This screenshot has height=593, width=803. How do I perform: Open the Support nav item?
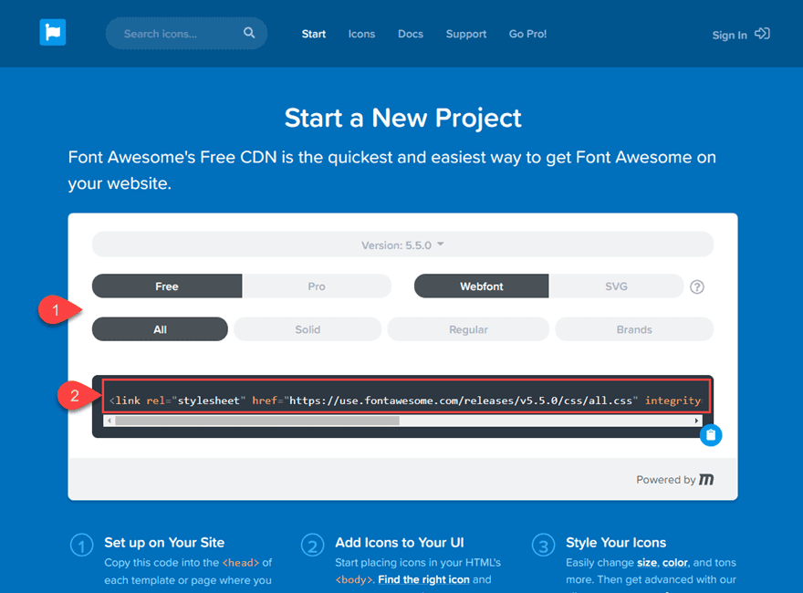pos(466,34)
